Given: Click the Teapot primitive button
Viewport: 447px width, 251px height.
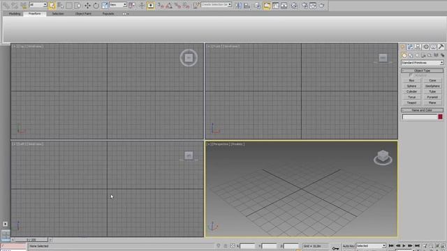Looking at the screenshot, I should [411, 102].
